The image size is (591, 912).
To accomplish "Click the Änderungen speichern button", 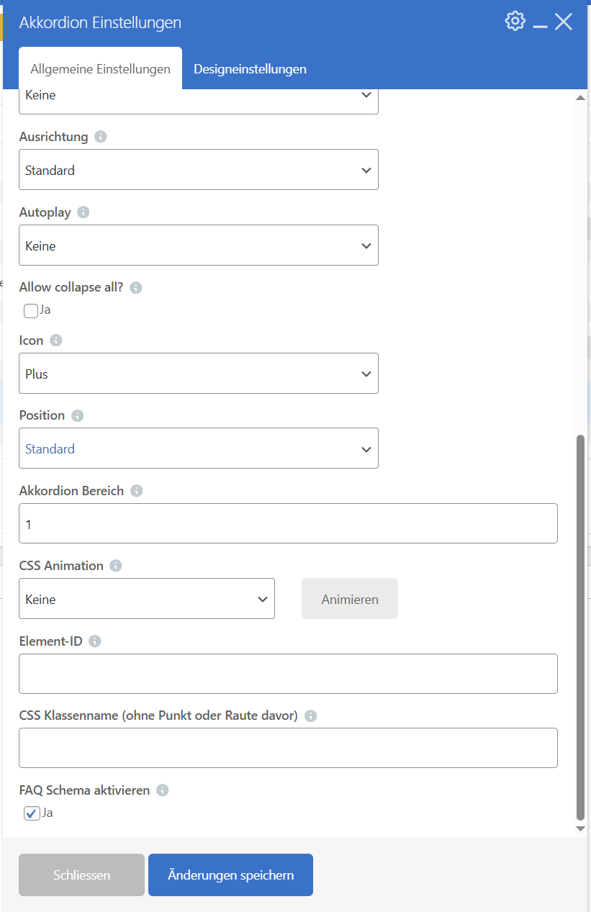I will (230, 875).
